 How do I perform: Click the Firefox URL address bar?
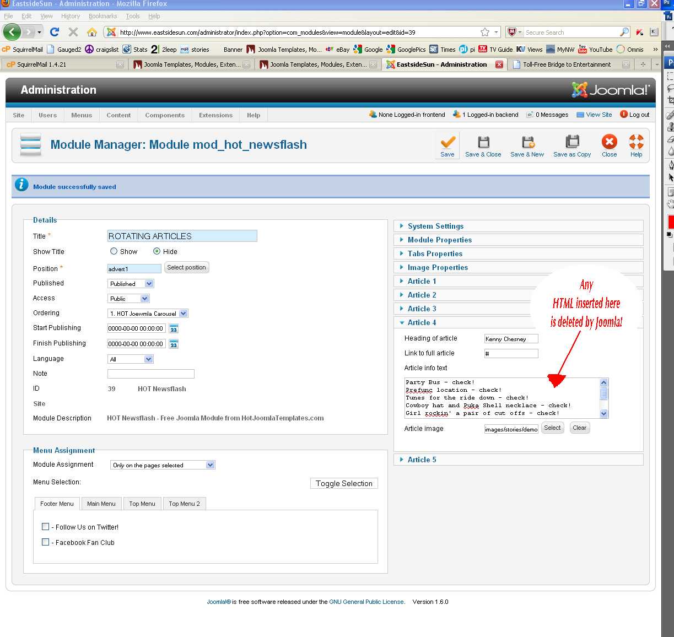coord(298,32)
